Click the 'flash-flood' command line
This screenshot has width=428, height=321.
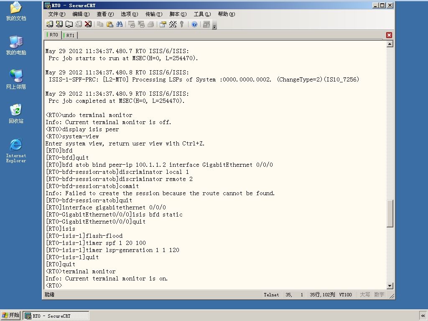point(84,236)
